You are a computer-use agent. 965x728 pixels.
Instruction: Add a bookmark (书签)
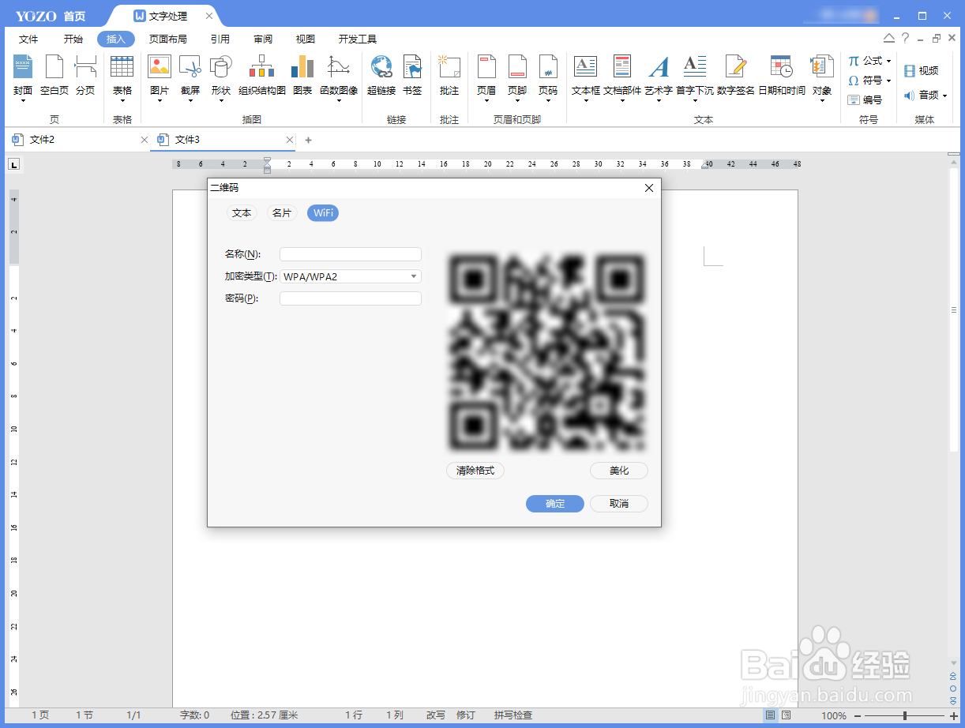[x=412, y=77]
